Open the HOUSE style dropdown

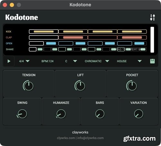pos(129,61)
